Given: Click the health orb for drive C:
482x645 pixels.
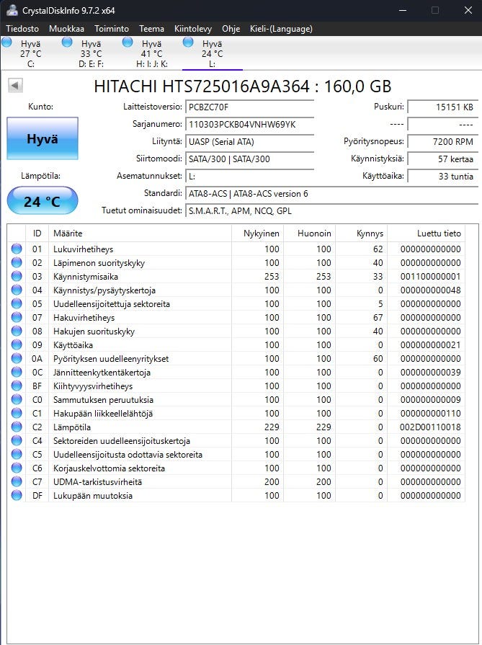Looking at the screenshot, I should click(7, 43).
